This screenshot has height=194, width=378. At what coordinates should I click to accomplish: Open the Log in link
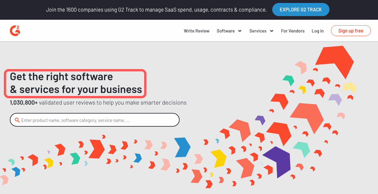[x=318, y=31]
